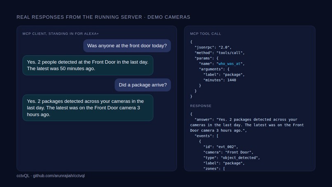332x187 pixels.
Task: Click the reply '2 packages detected across your cameras'
Action: [88, 108]
